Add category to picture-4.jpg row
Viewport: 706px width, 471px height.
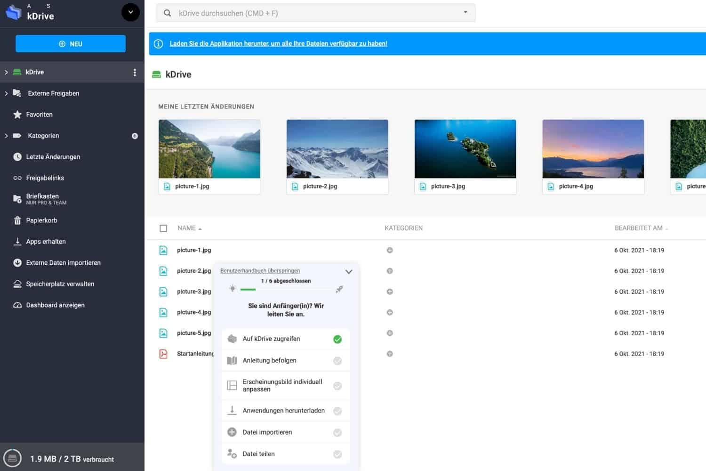coord(390,312)
